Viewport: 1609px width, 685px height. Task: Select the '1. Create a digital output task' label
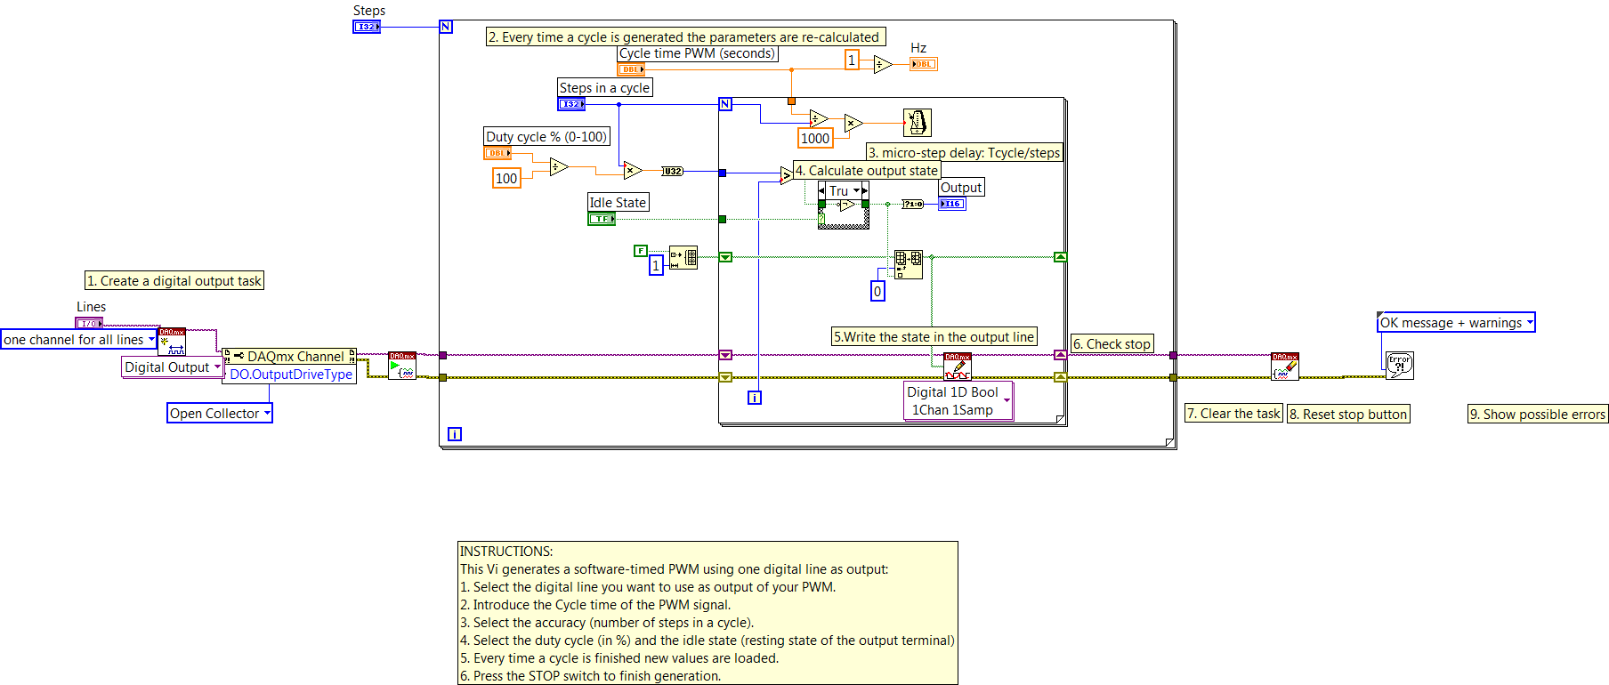174,281
